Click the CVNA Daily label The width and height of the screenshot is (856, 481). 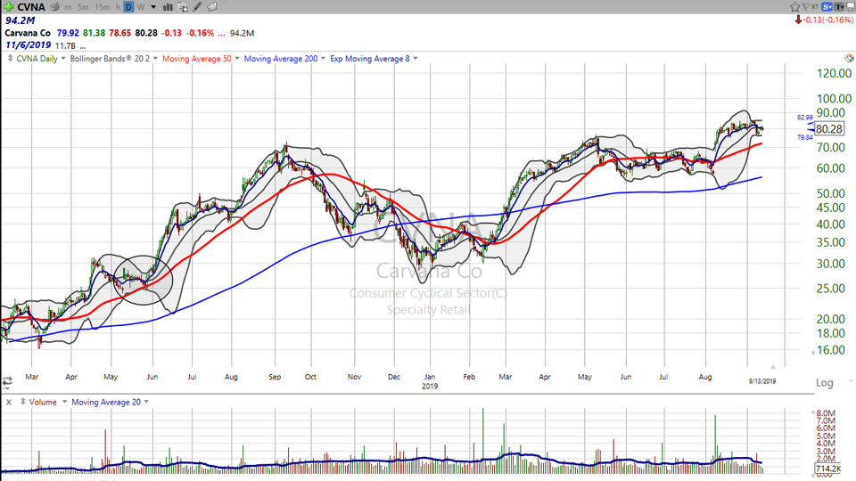tap(37, 59)
